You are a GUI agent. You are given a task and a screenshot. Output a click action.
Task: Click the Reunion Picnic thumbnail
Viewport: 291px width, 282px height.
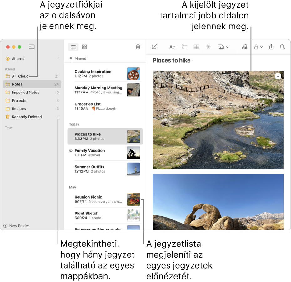click(x=133, y=199)
